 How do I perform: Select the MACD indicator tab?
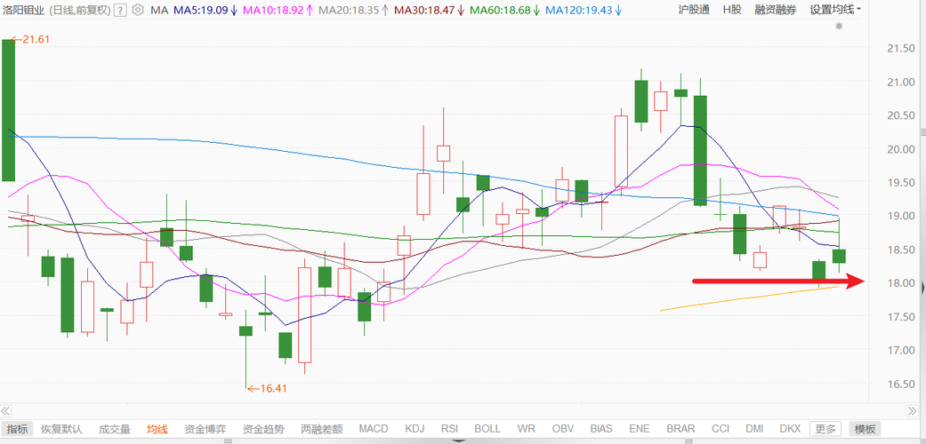point(374,429)
